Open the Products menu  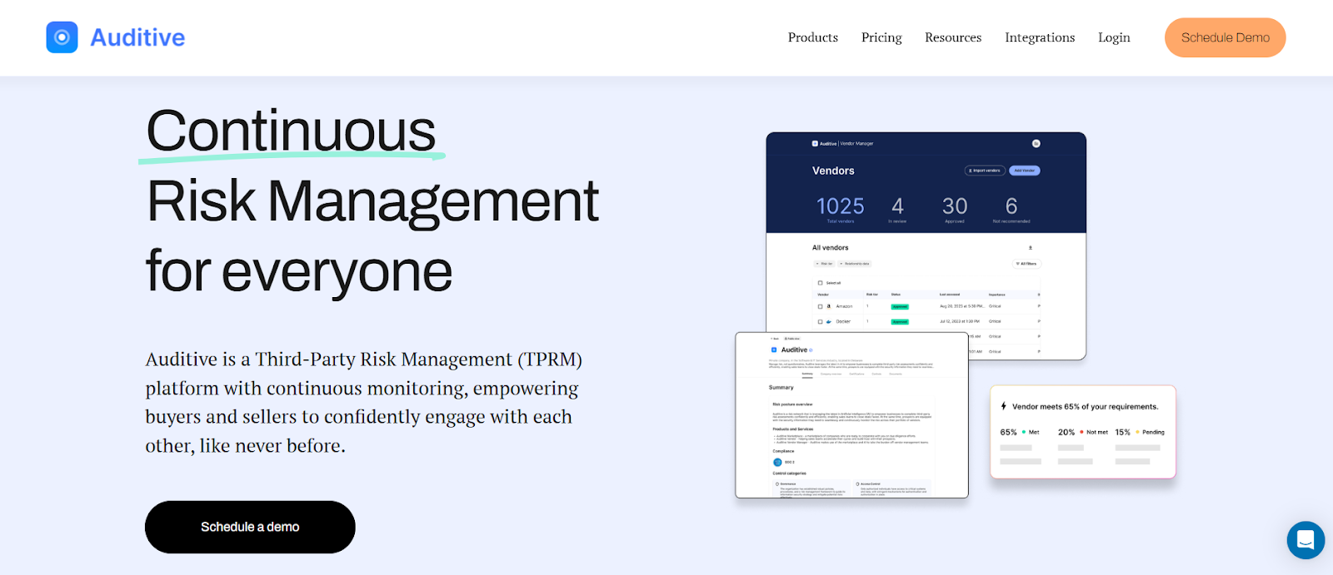pos(813,37)
